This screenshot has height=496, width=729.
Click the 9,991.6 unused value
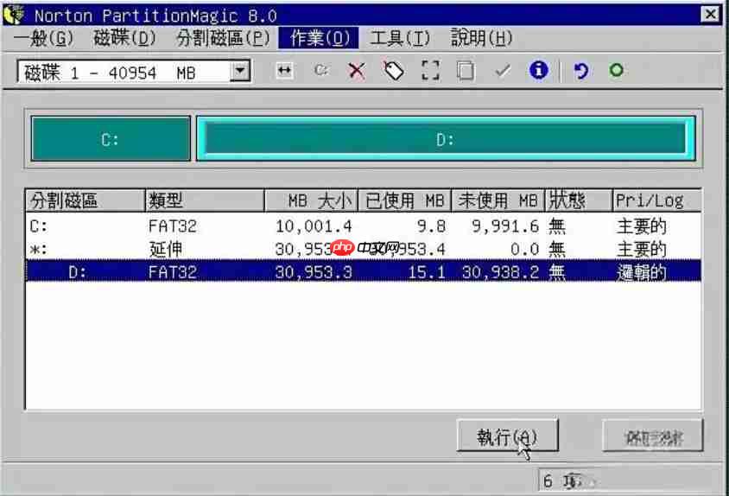pos(505,226)
